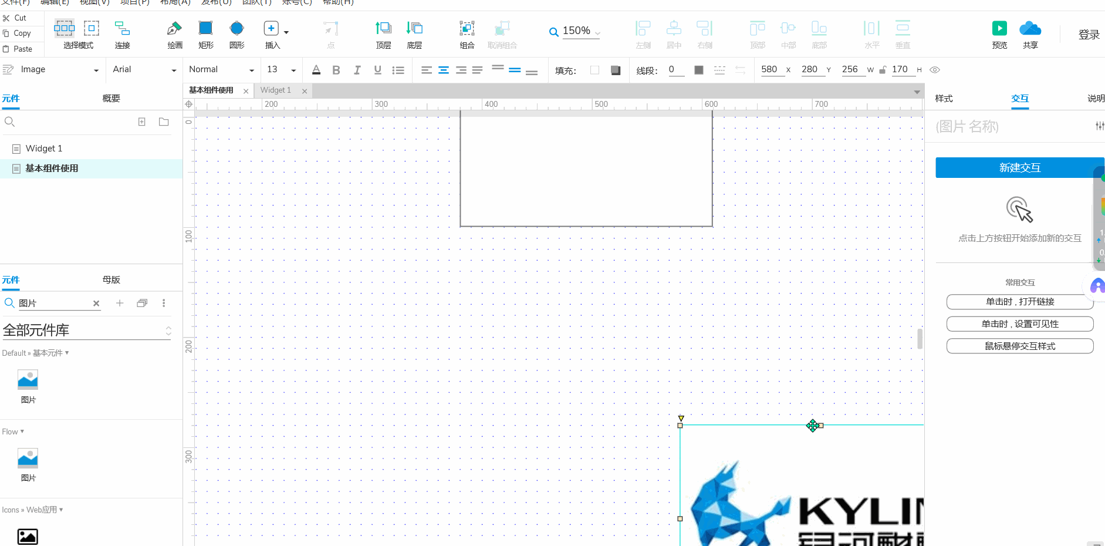This screenshot has width=1105, height=546.
Task: Toggle bullet list formatting
Action: tap(398, 70)
